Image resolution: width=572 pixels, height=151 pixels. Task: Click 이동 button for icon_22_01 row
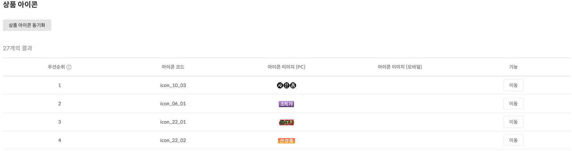[513, 122]
